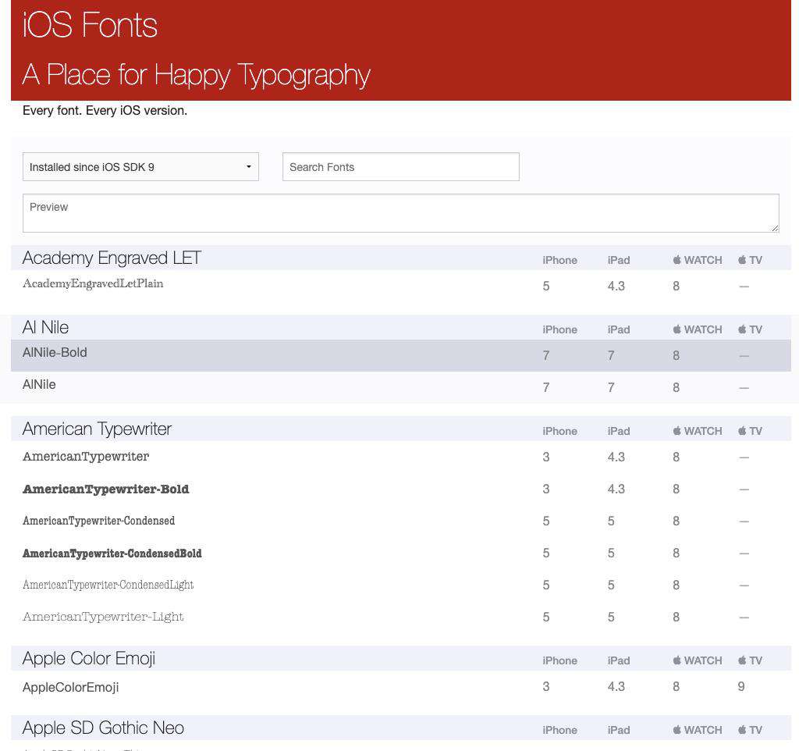Viewport: 799px width, 751px height.
Task: Select the AmericanTypewriter regular font name
Action: [86, 457]
